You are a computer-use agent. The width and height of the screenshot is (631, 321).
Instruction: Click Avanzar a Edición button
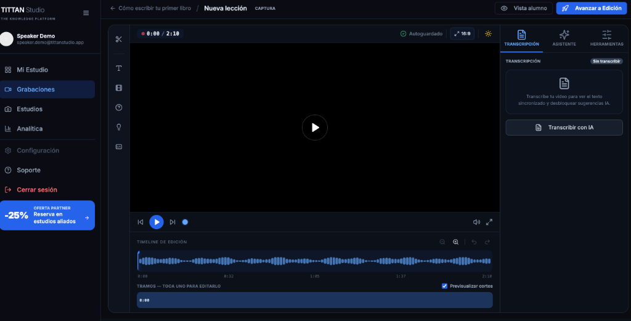click(x=592, y=8)
